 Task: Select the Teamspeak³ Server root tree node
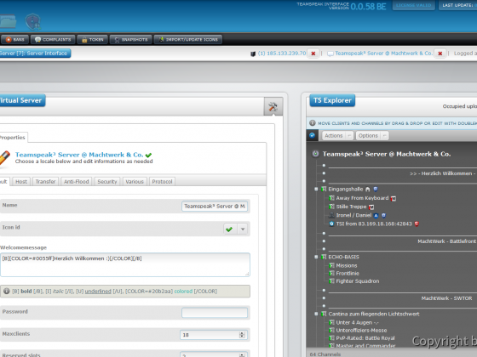[x=387, y=154]
